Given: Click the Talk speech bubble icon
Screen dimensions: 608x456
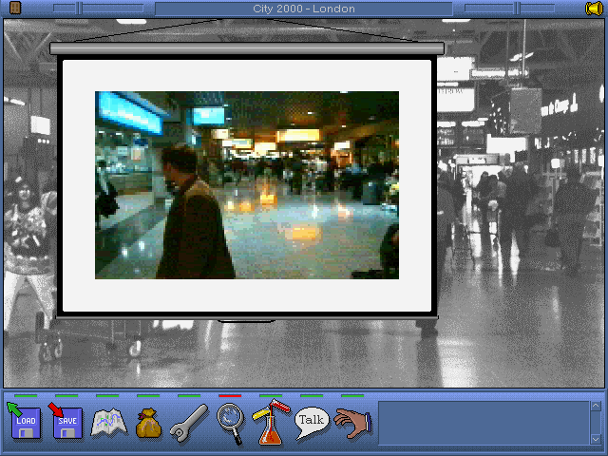Looking at the screenshot, I should pyautogui.click(x=312, y=422).
